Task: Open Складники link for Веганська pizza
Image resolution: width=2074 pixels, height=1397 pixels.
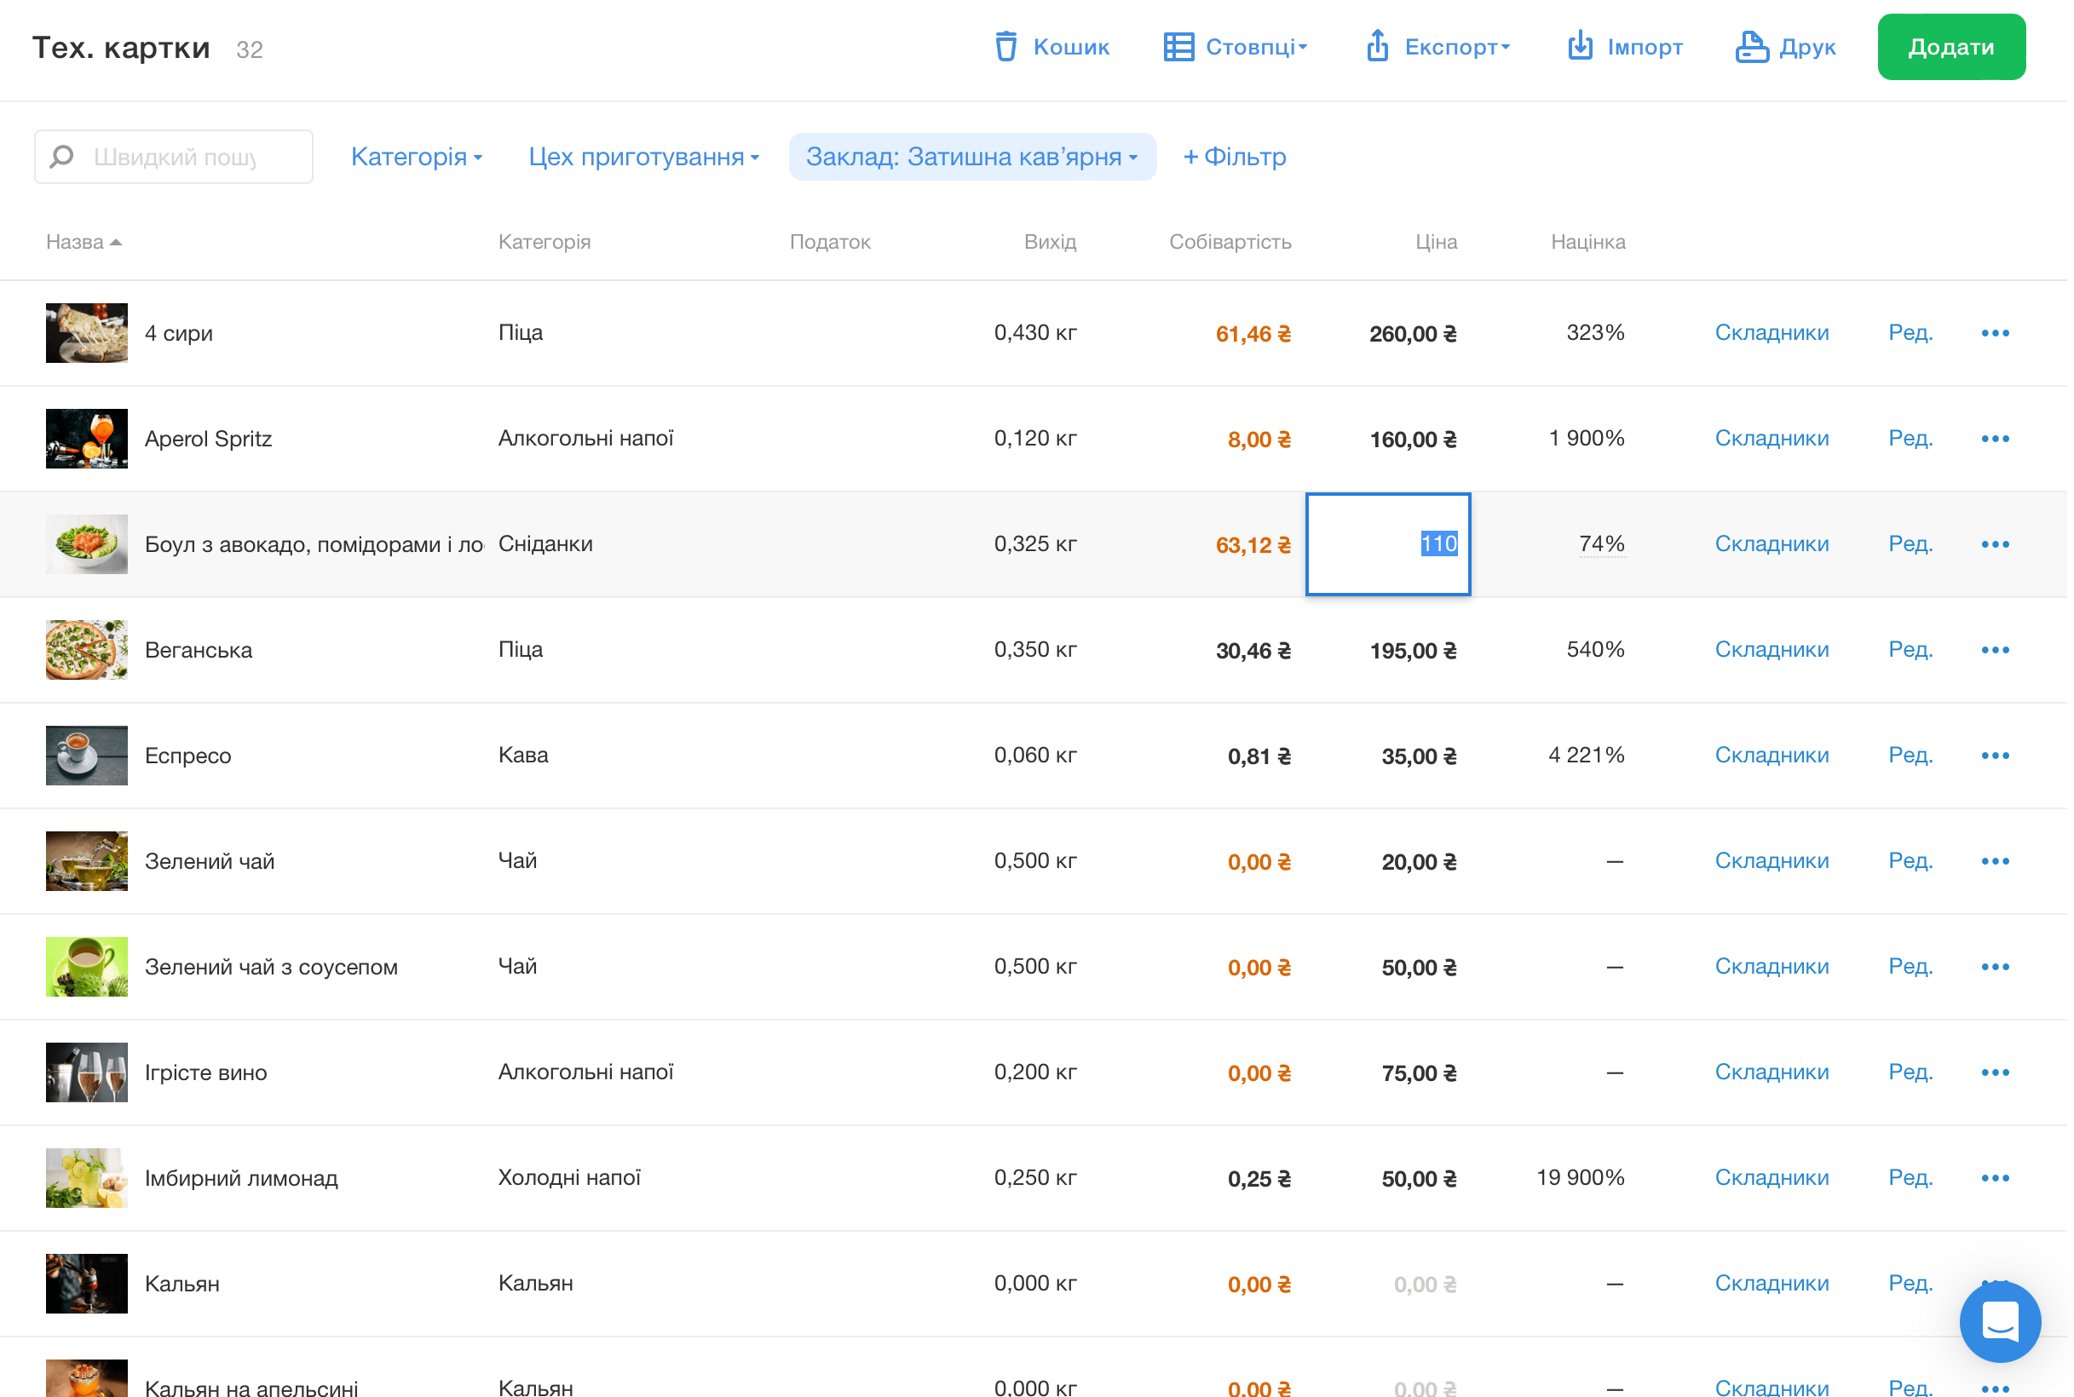Action: tap(1771, 649)
